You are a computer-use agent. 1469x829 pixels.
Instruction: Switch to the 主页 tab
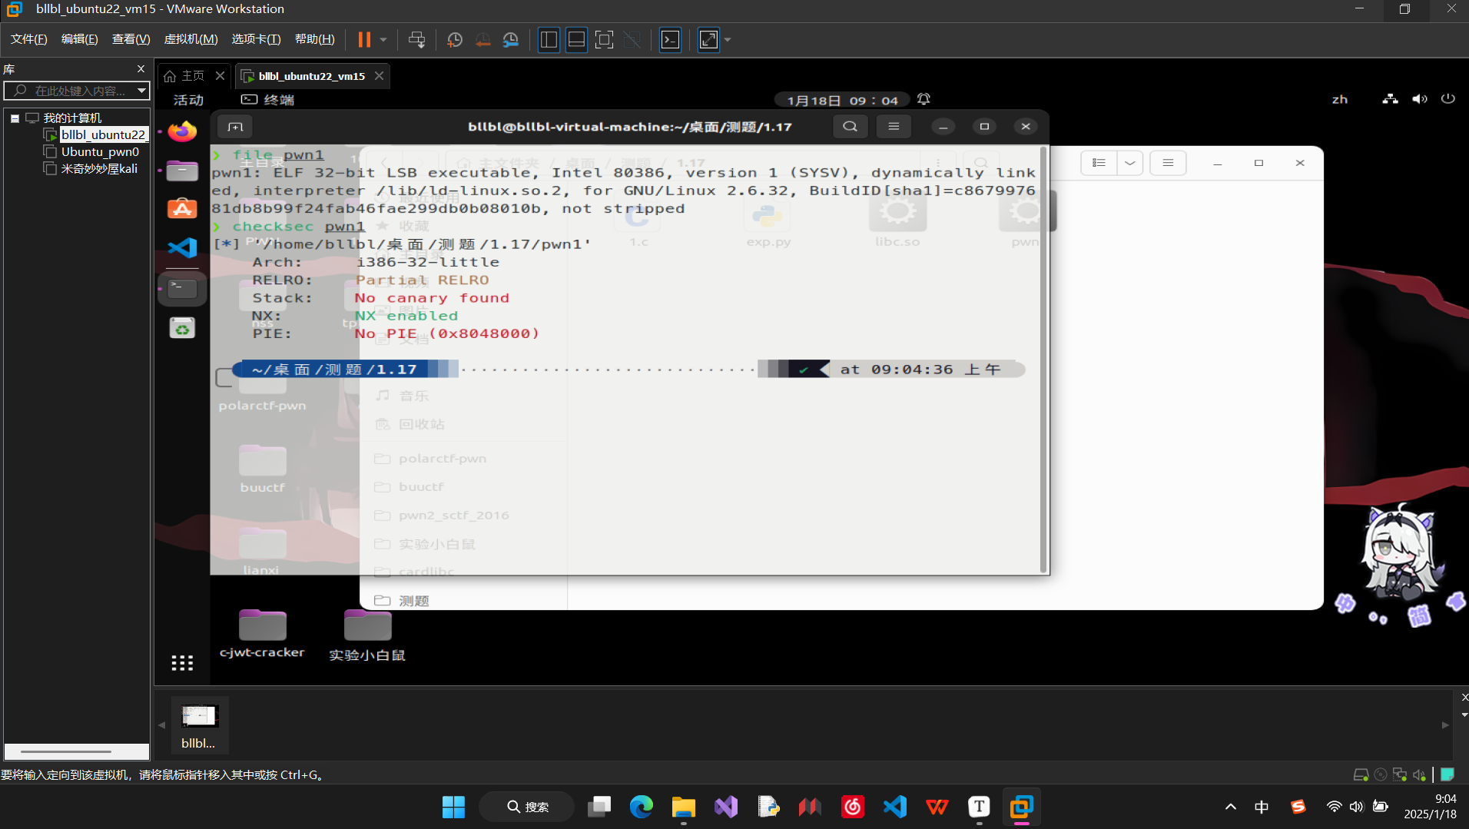(x=185, y=75)
